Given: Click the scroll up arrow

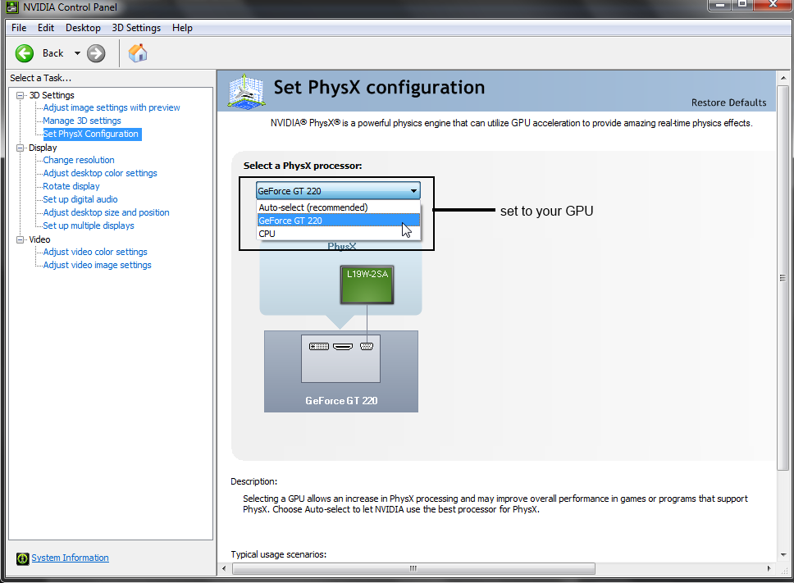Looking at the screenshot, I should pos(783,78).
